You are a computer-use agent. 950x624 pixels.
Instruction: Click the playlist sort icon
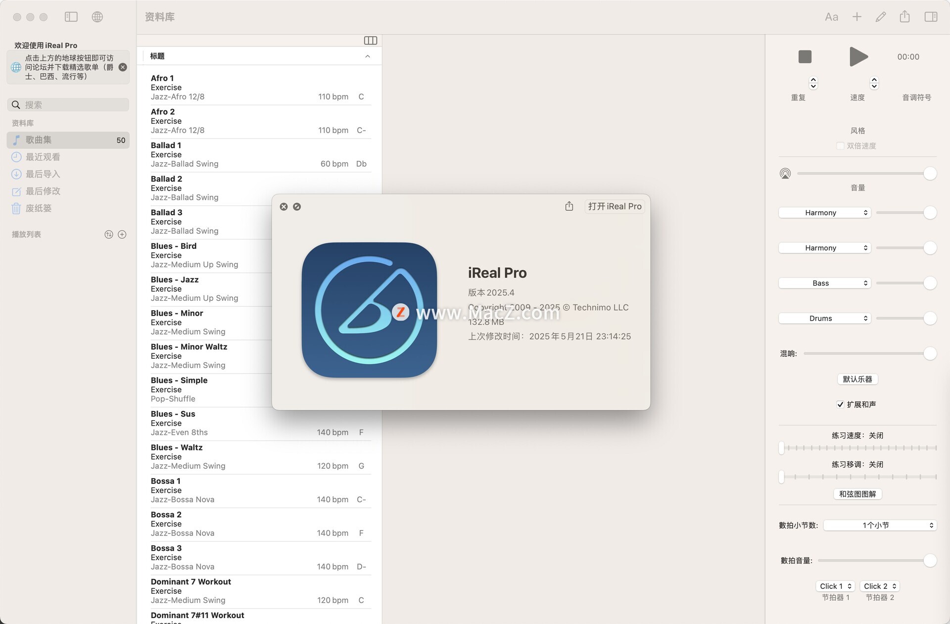109,235
